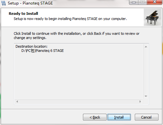Click the 'Destination location:' label
The width and height of the screenshot is (163, 125).
coord(31,46)
